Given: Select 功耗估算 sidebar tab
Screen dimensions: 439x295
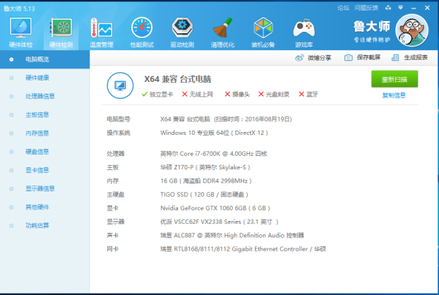Looking at the screenshot, I should (44, 226).
